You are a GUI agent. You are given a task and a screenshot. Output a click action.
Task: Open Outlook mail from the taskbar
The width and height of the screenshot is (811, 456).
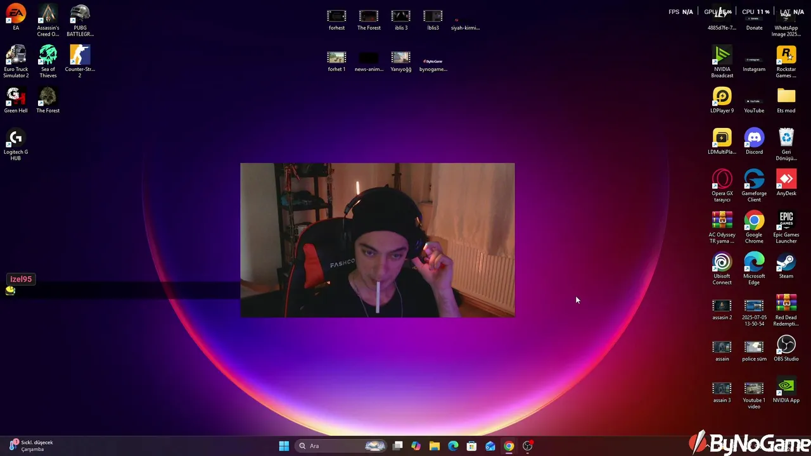(490, 446)
